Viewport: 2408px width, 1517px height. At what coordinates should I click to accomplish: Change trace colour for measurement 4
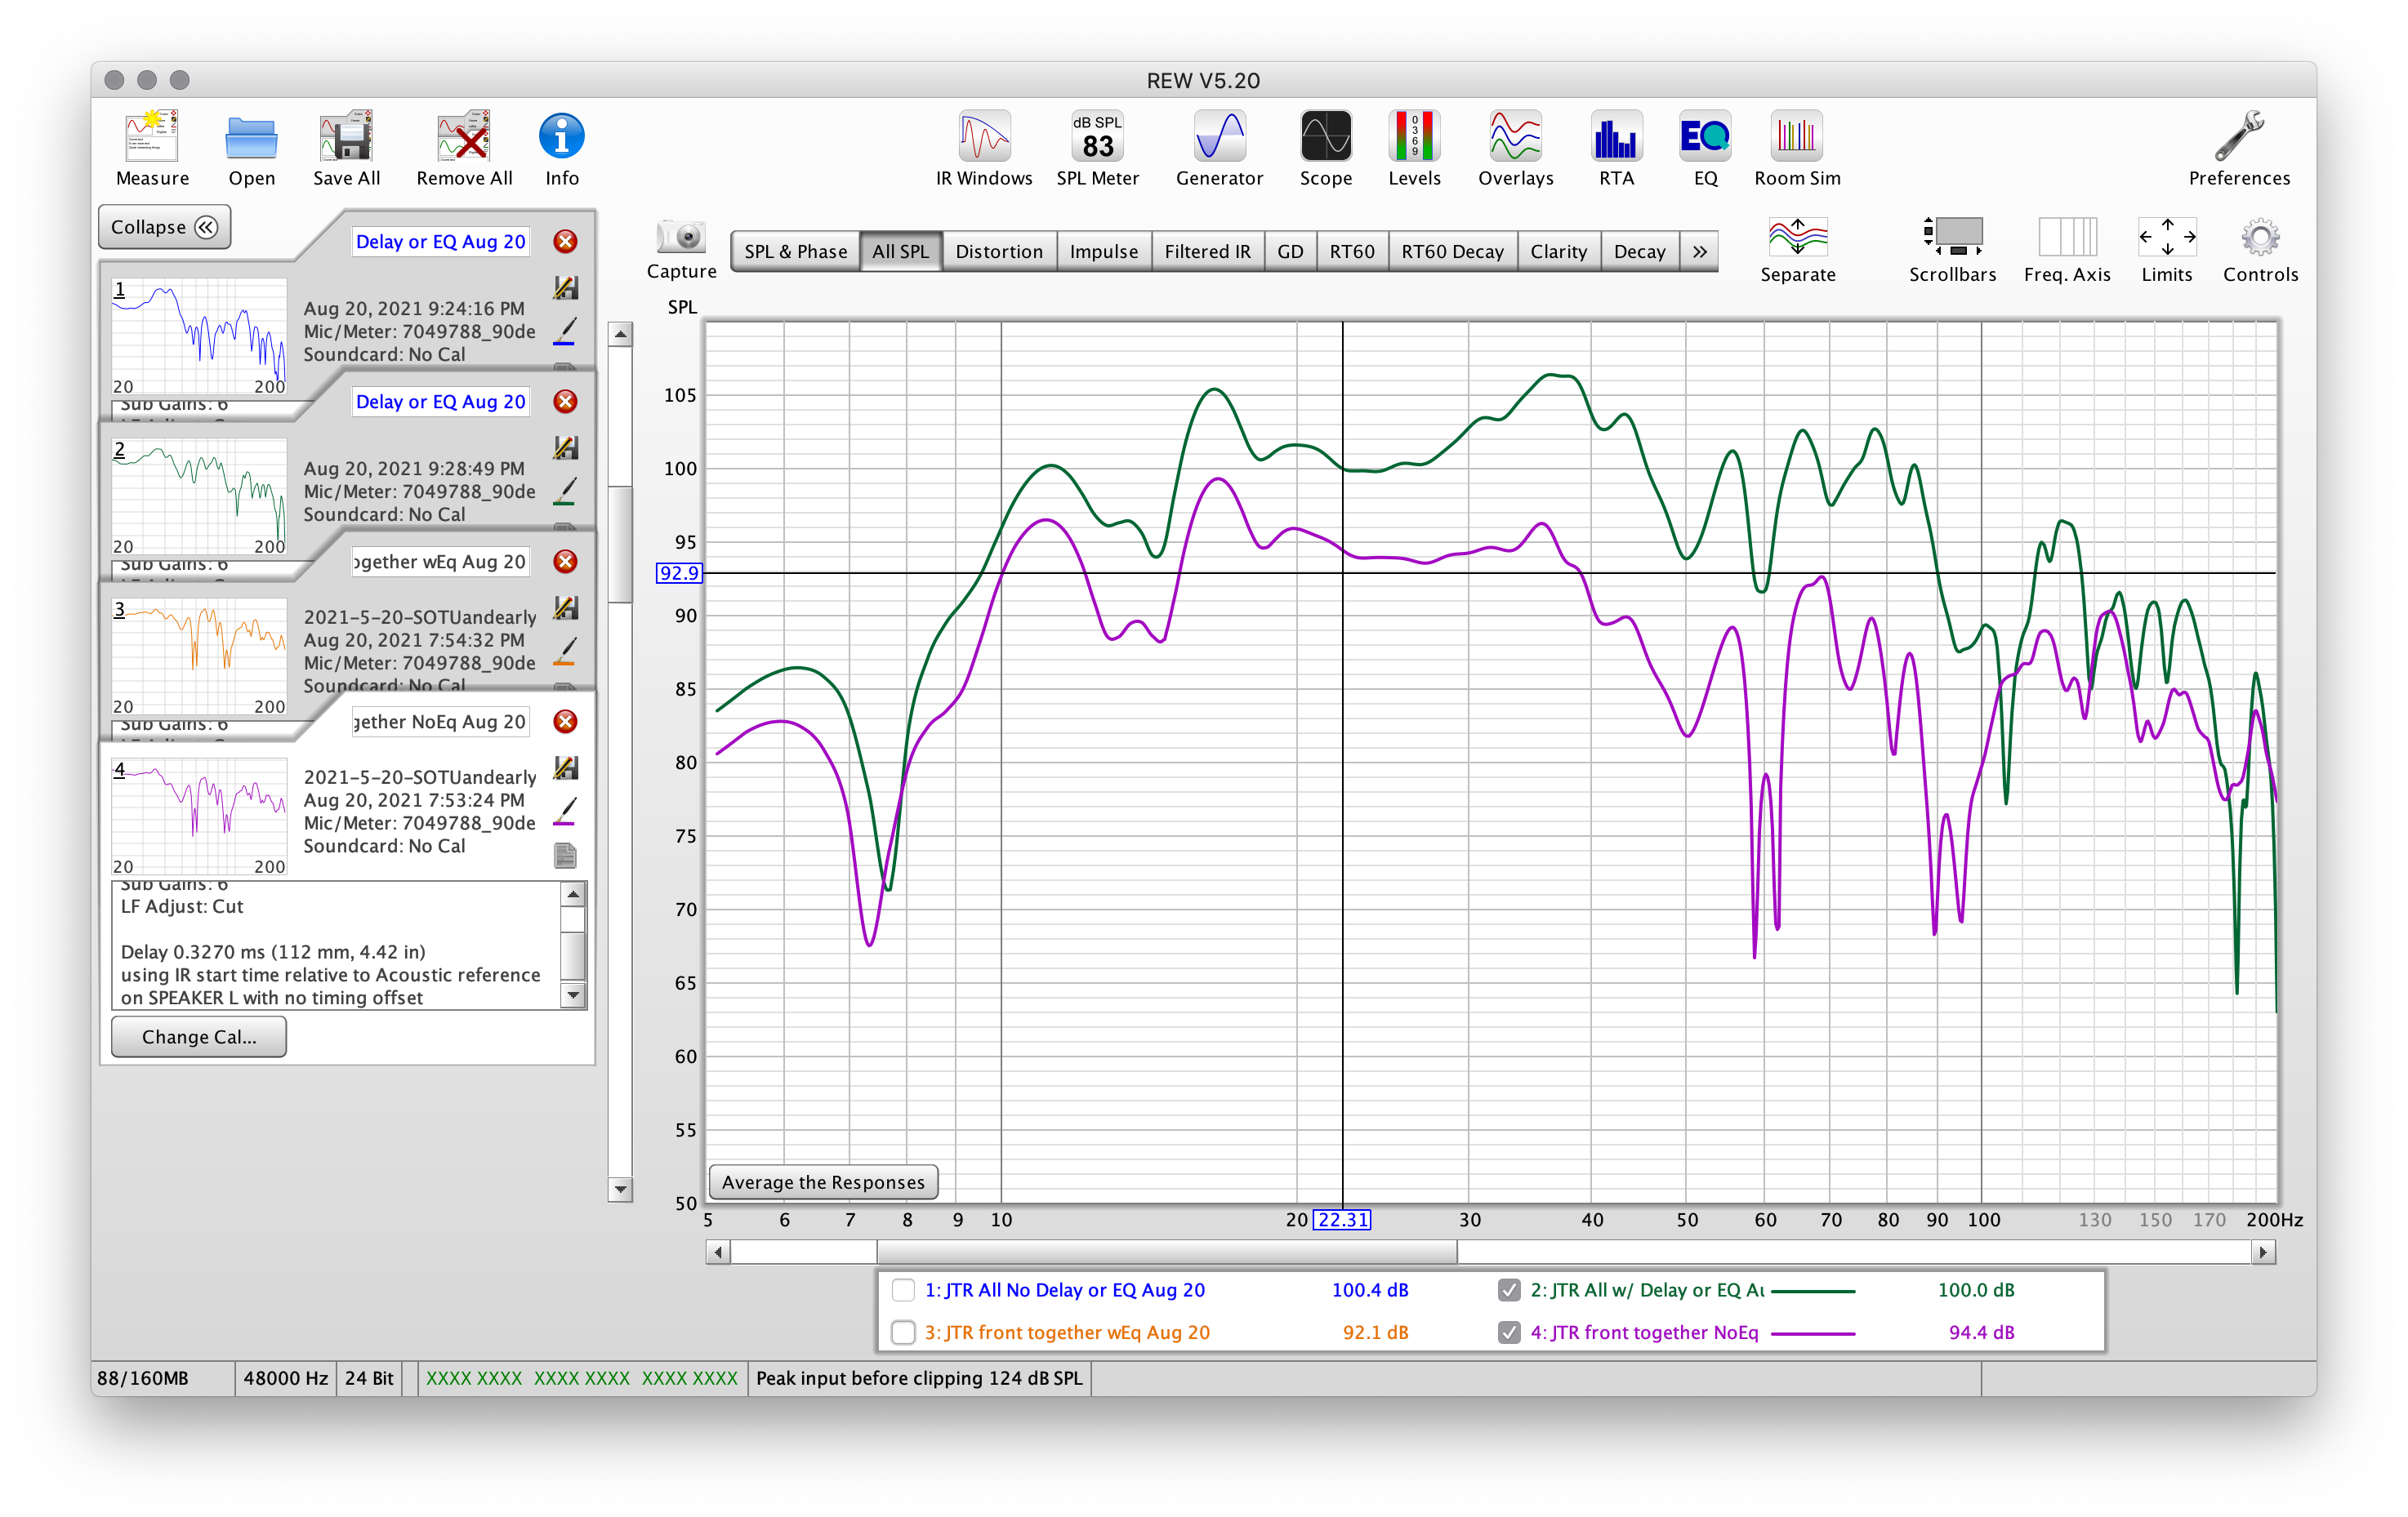click(565, 811)
